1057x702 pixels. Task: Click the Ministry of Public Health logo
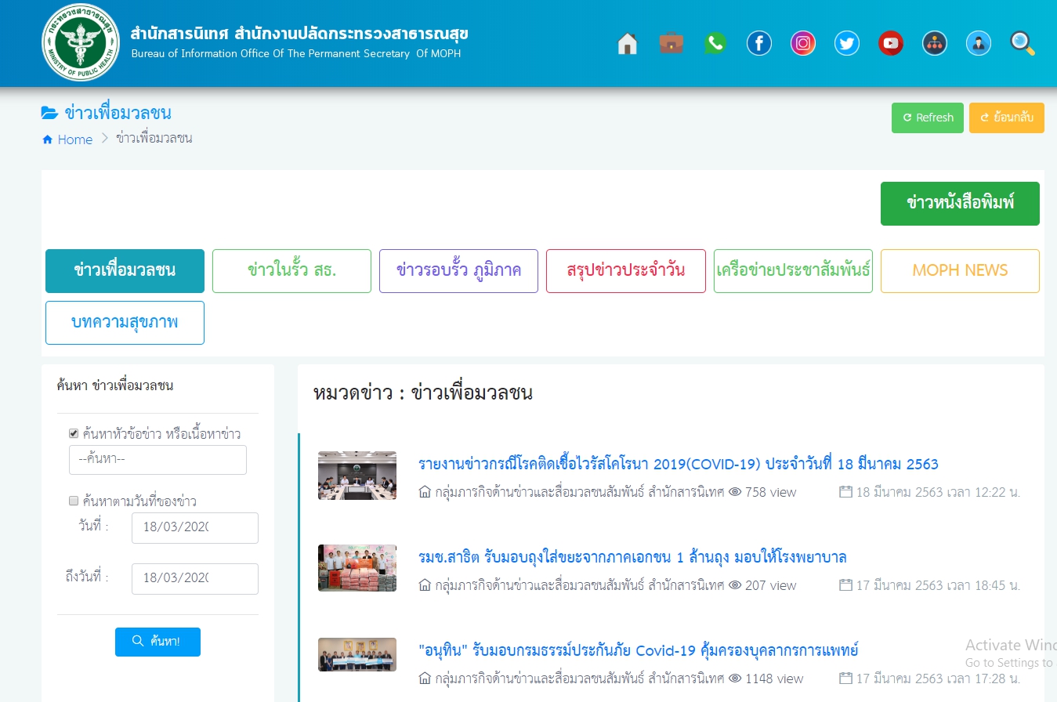click(x=81, y=42)
